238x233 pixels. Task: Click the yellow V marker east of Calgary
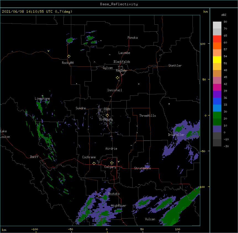pos(118,162)
